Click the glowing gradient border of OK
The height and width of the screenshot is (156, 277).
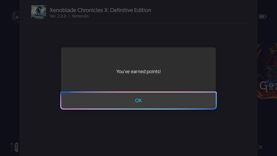138,92
